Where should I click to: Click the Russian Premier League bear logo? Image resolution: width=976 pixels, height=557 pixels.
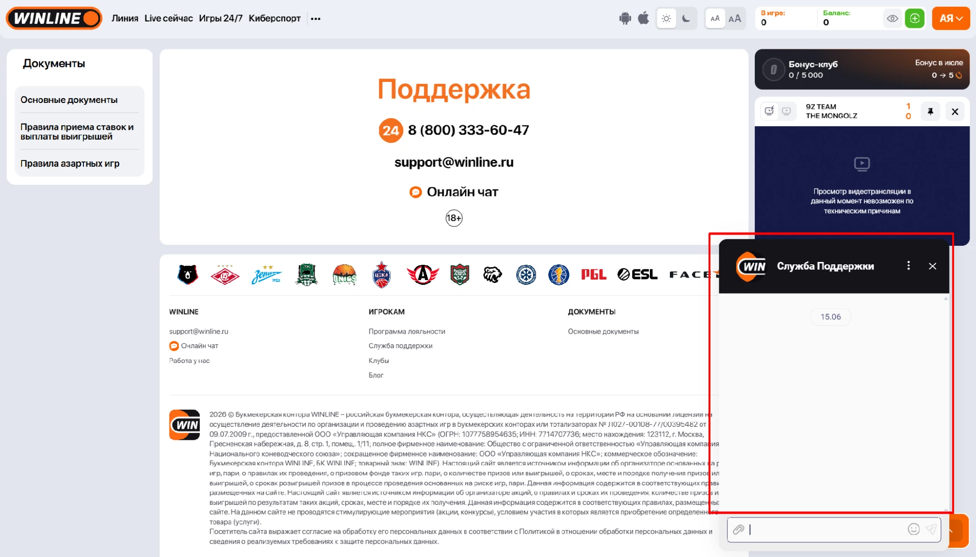pos(187,275)
